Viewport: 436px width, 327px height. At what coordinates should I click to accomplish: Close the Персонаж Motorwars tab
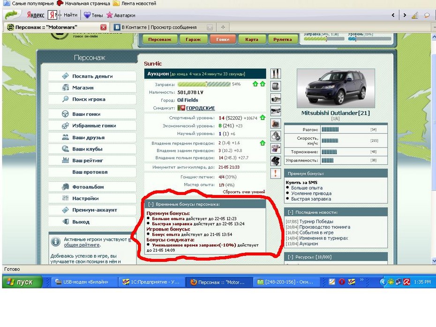tap(104, 27)
